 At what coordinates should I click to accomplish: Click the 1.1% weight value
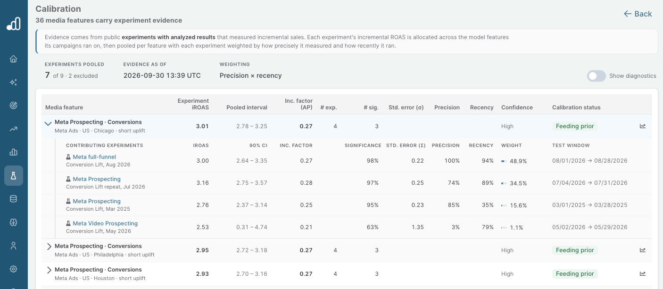[517, 228]
